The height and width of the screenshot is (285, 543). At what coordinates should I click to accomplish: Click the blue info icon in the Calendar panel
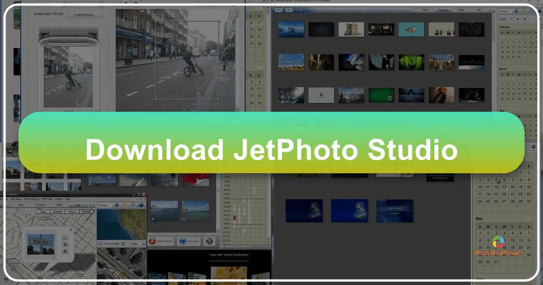click(516, 11)
